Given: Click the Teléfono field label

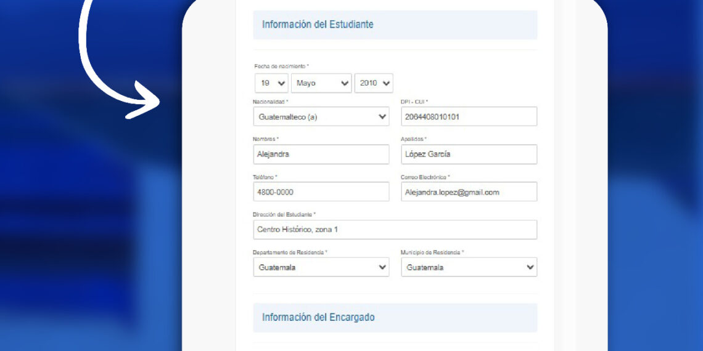Looking at the screenshot, I should pos(265,177).
